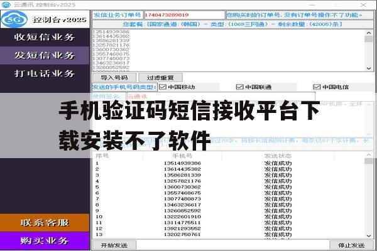Click 购买业务 button
Screen dimensions: 377x251
pyautogui.click(x=45, y=241)
